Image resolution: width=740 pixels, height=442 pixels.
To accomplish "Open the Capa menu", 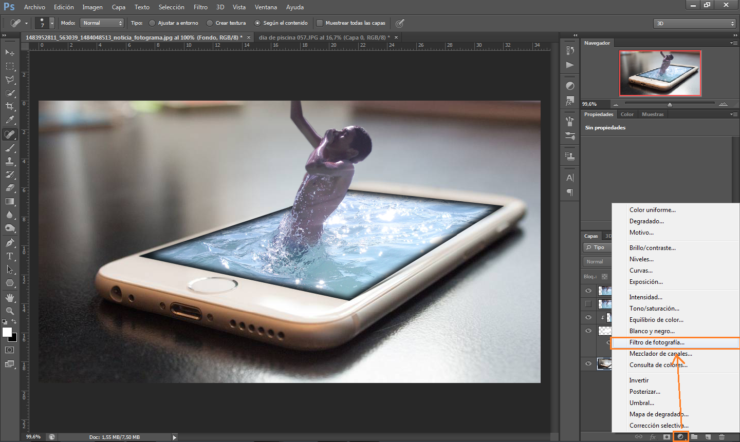I will [x=118, y=7].
